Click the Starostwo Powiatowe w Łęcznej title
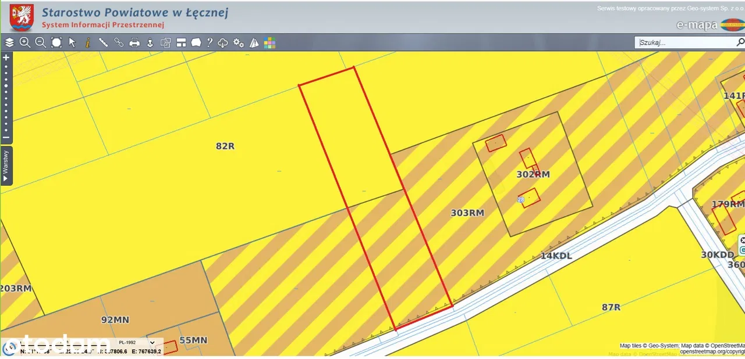This screenshot has height=359, width=745. (135, 12)
